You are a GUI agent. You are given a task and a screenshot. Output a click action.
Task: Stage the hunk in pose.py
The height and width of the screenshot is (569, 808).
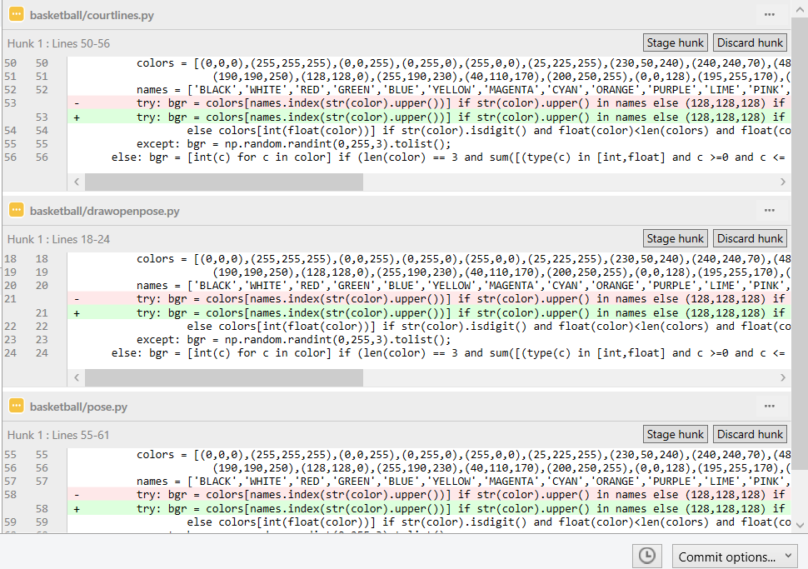pyautogui.click(x=675, y=435)
